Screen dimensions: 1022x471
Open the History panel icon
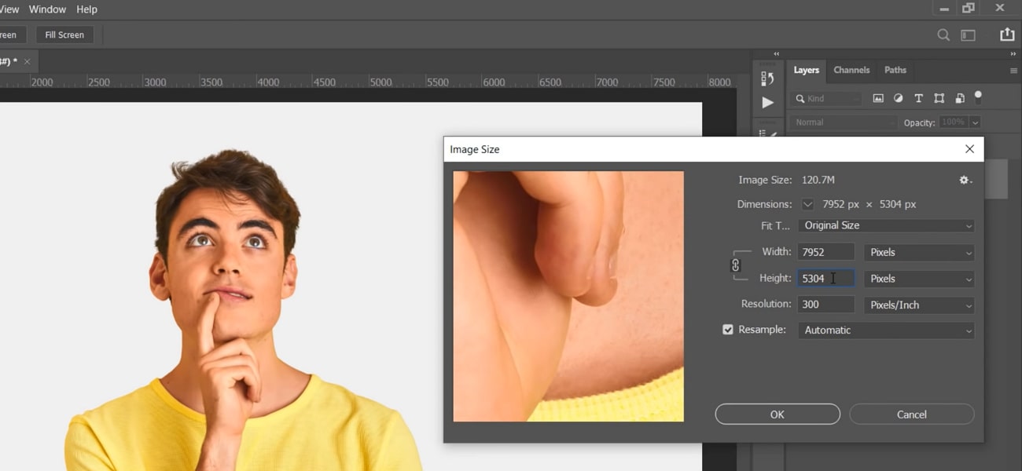(767, 78)
